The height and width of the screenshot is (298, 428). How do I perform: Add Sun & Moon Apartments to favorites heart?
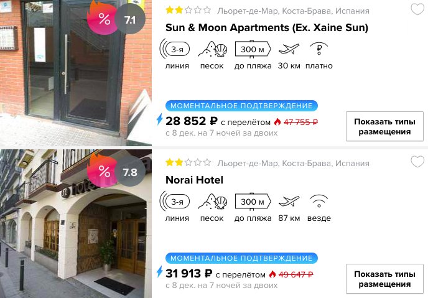pos(417,9)
